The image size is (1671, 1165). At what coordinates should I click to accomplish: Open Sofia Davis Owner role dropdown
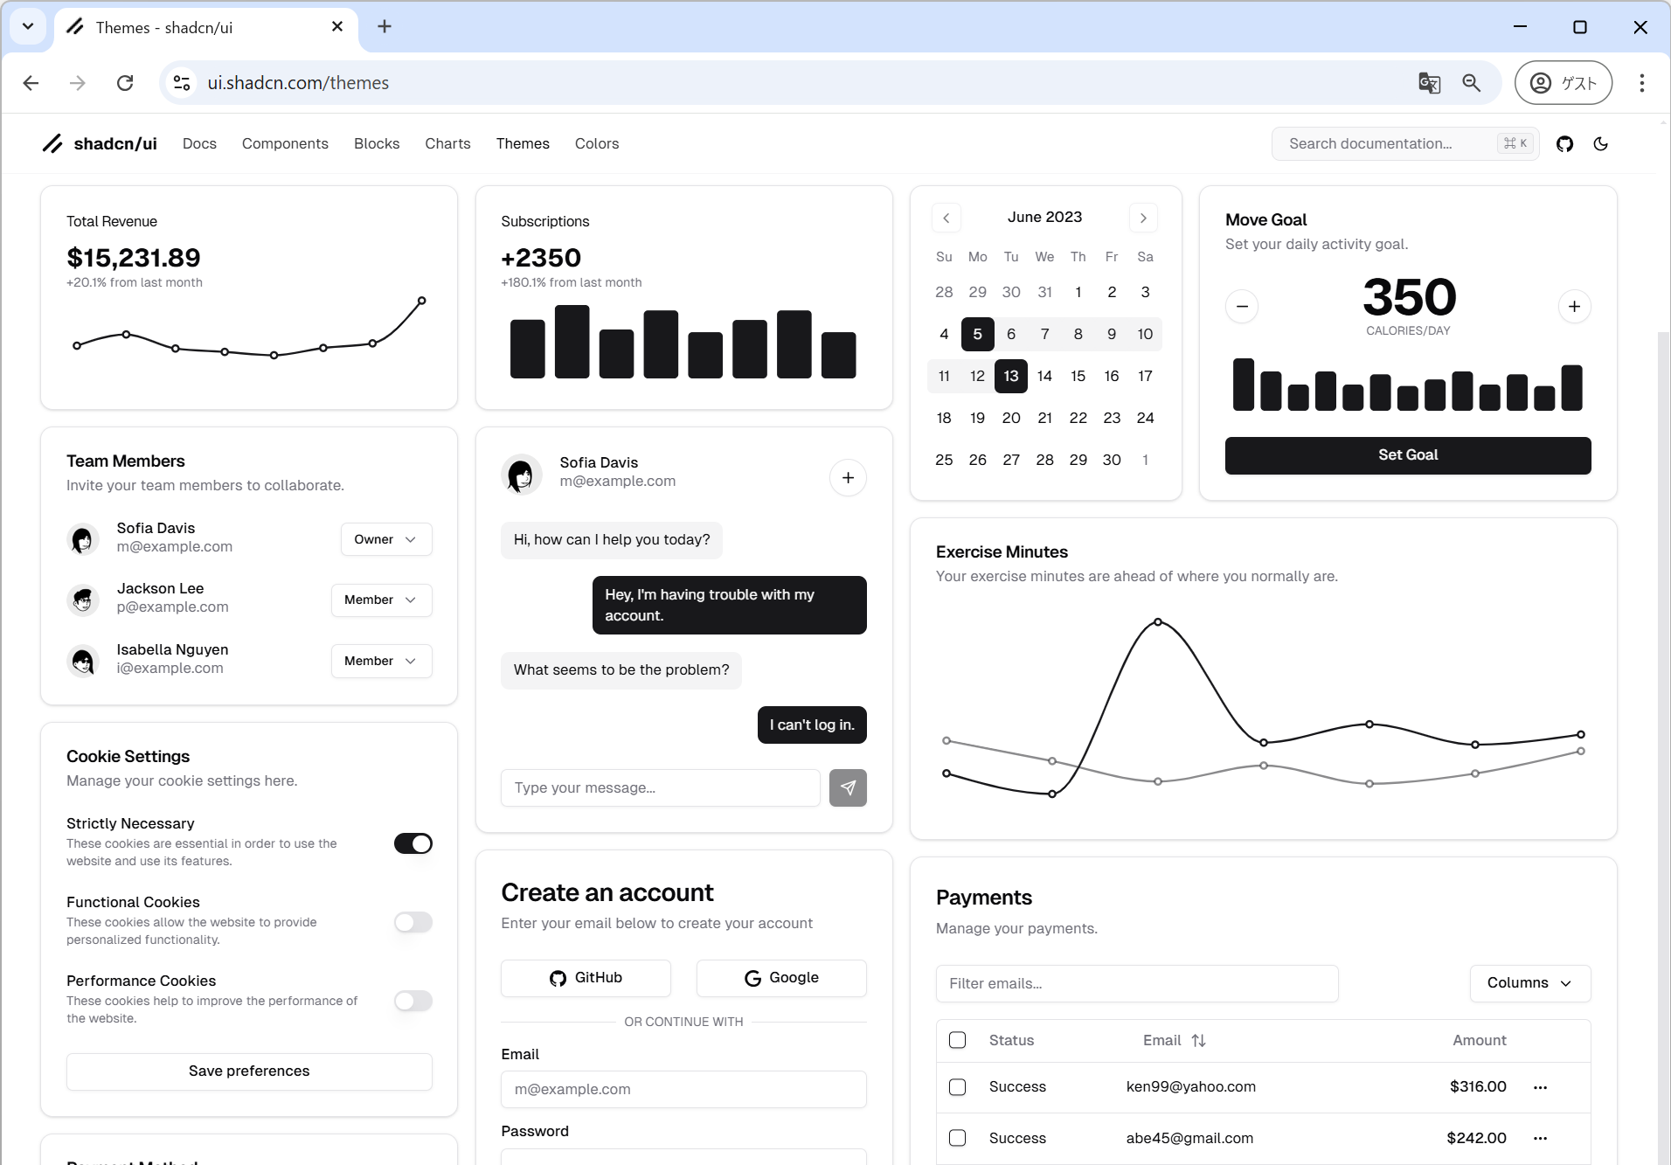pyautogui.click(x=385, y=539)
